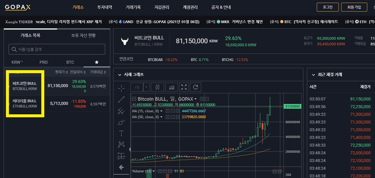
Task: Select the brush drawing tool
Action: (121, 122)
